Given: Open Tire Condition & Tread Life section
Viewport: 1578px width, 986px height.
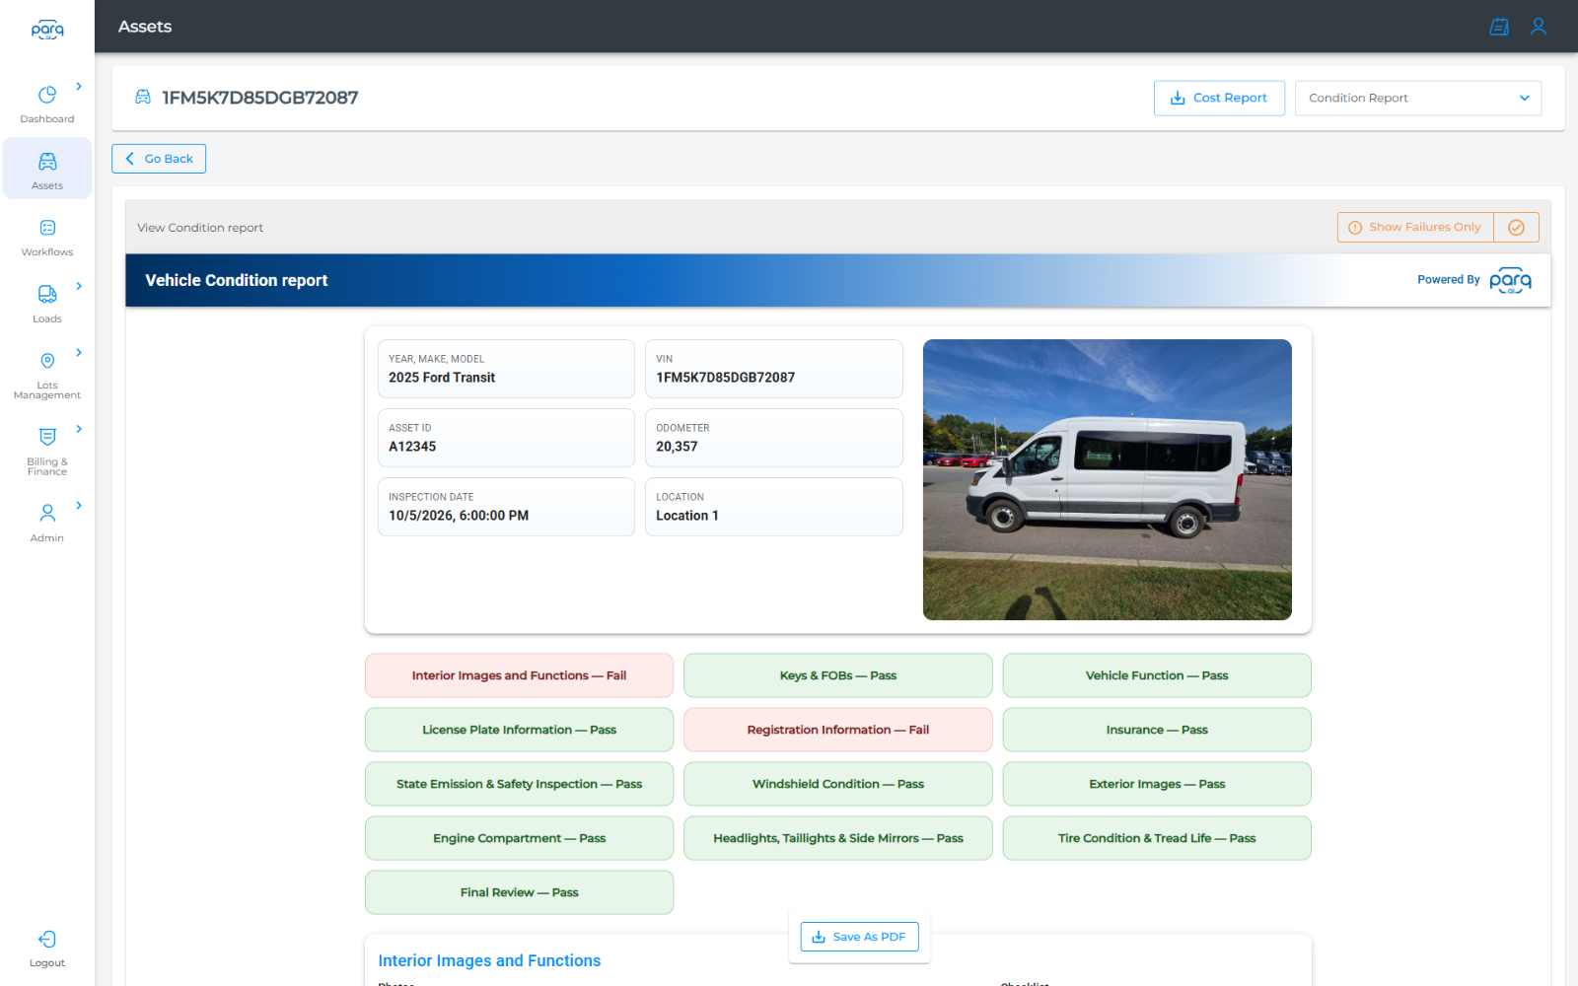Looking at the screenshot, I should [1157, 838].
